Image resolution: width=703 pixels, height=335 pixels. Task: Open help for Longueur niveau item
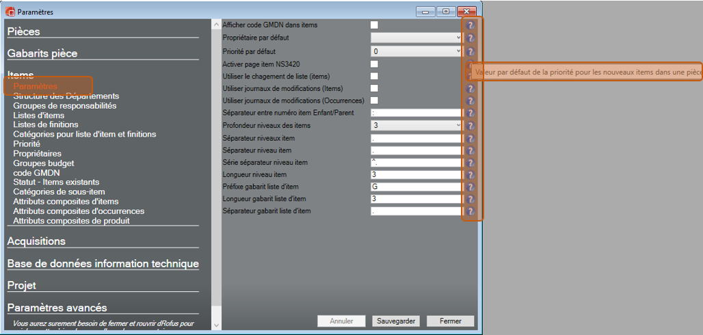[x=470, y=175]
